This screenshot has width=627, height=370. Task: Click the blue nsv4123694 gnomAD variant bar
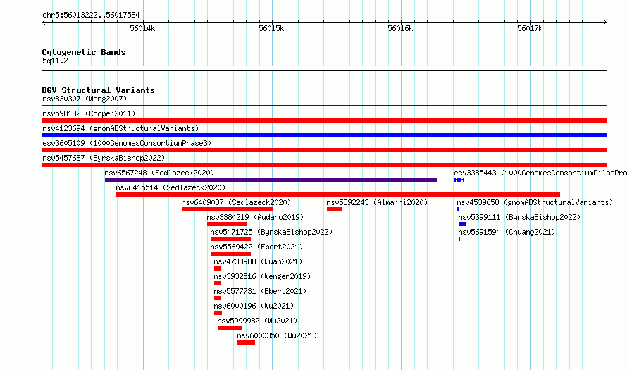[x=324, y=135]
